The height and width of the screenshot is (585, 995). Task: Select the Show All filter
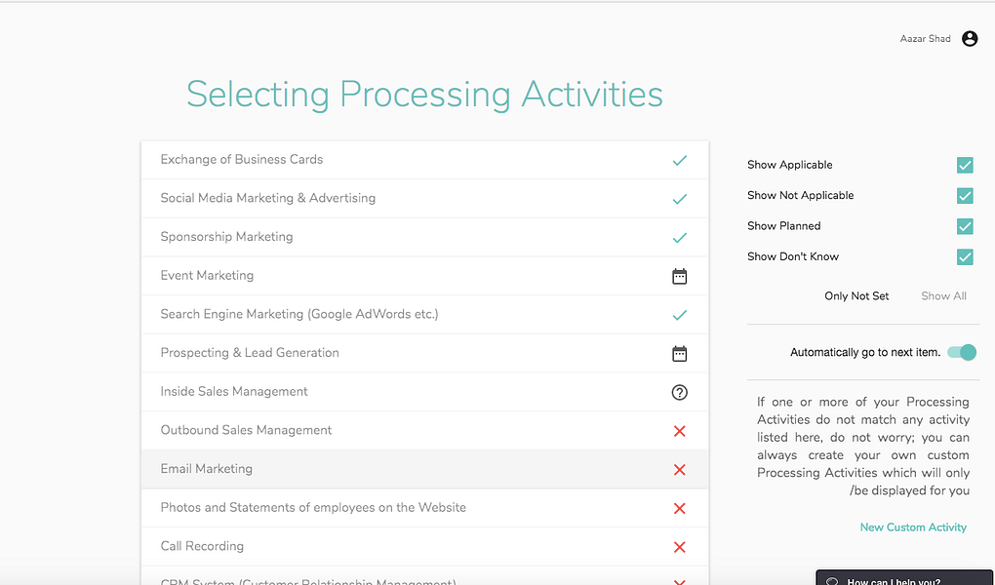click(943, 296)
